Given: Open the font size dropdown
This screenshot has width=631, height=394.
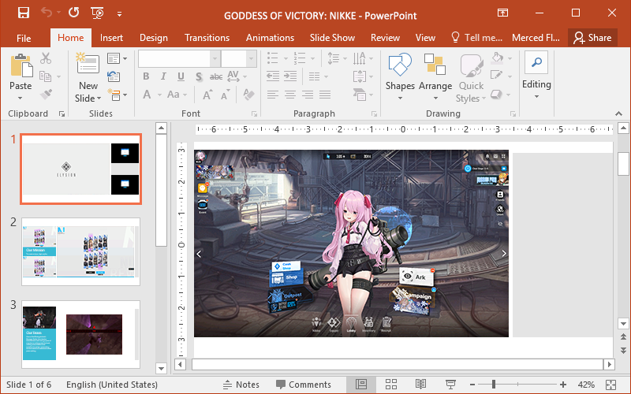Looking at the screenshot, I should (x=252, y=58).
